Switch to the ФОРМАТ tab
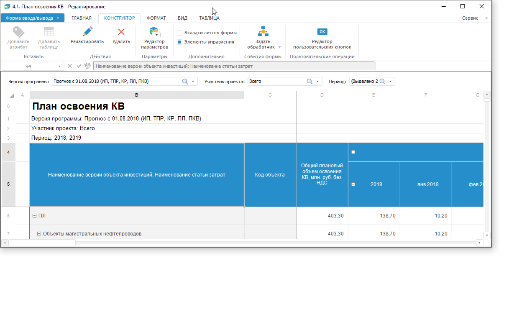This screenshot has width=532, height=325. click(x=156, y=18)
